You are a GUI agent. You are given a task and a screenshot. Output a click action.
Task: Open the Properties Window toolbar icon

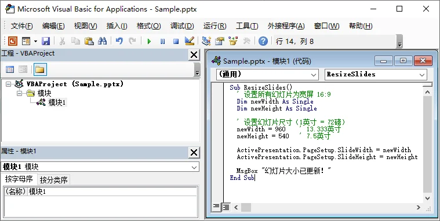pos(220,41)
